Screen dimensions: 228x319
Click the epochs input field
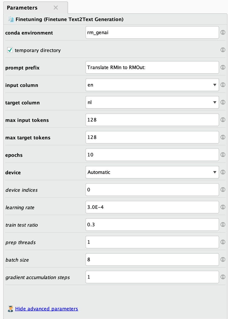click(152, 155)
